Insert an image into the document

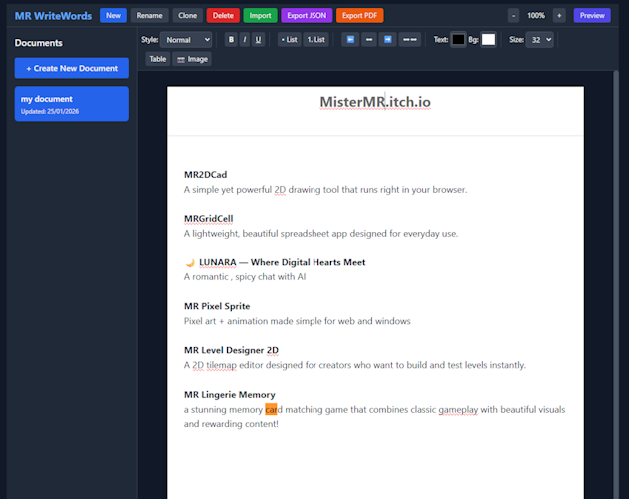click(192, 59)
